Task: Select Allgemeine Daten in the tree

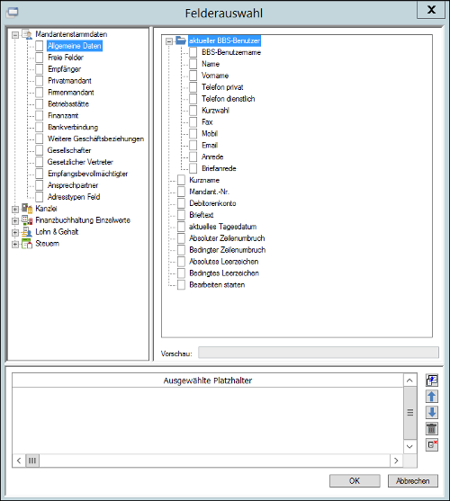Action: point(75,46)
